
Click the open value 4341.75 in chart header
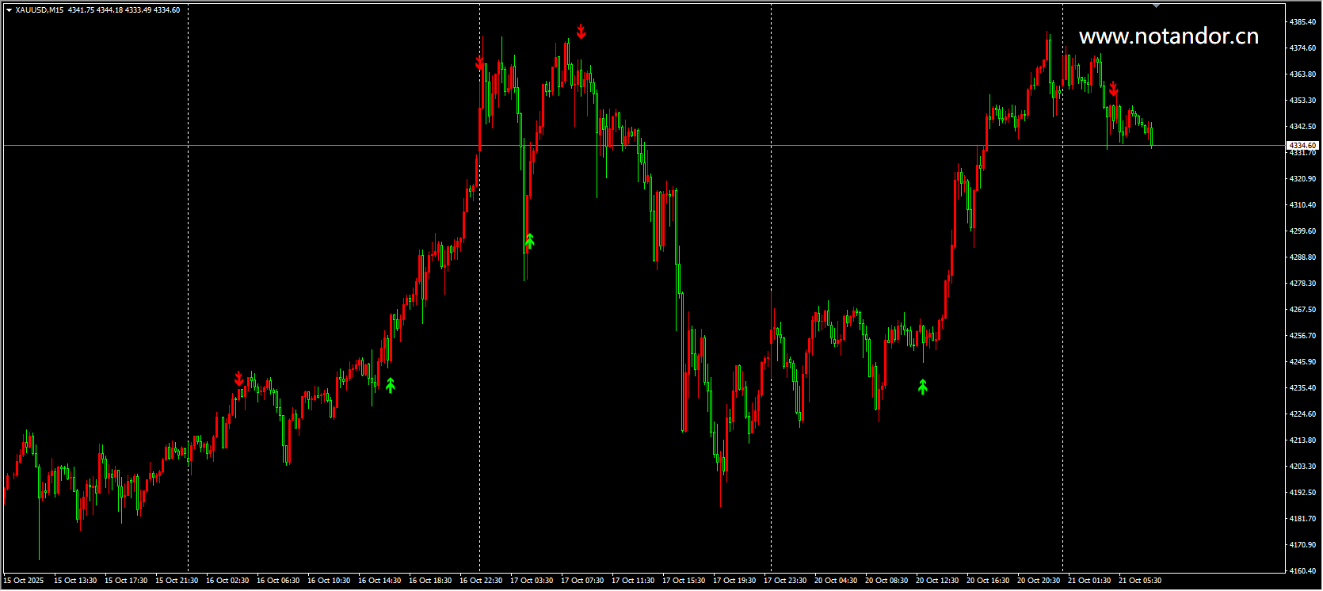click(82, 10)
